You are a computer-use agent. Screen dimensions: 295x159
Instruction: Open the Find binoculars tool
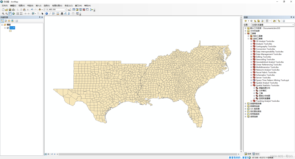point(62,14)
